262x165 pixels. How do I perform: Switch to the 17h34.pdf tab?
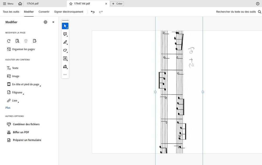pos(33,4)
